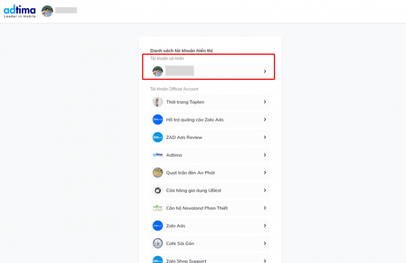The width and height of the screenshot is (406, 263).
Task: Select the personal account avatar
Action: pyautogui.click(x=158, y=71)
